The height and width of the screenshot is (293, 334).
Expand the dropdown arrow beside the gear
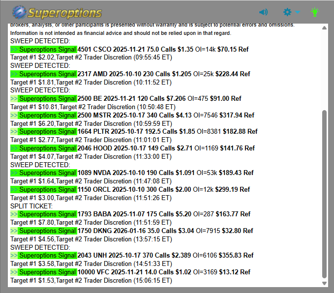[x=298, y=12]
